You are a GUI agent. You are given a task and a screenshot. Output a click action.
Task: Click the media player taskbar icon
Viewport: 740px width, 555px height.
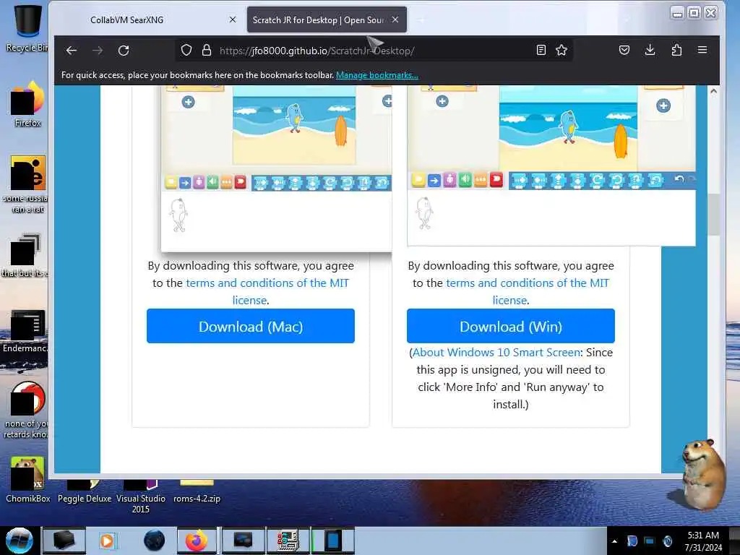[x=107, y=541]
